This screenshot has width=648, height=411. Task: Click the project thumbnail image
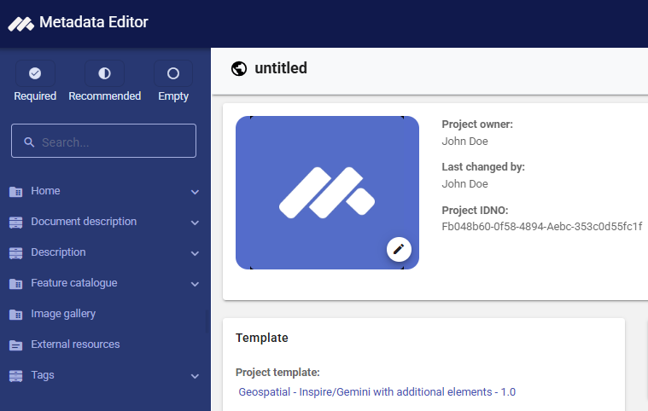coord(327,192)
